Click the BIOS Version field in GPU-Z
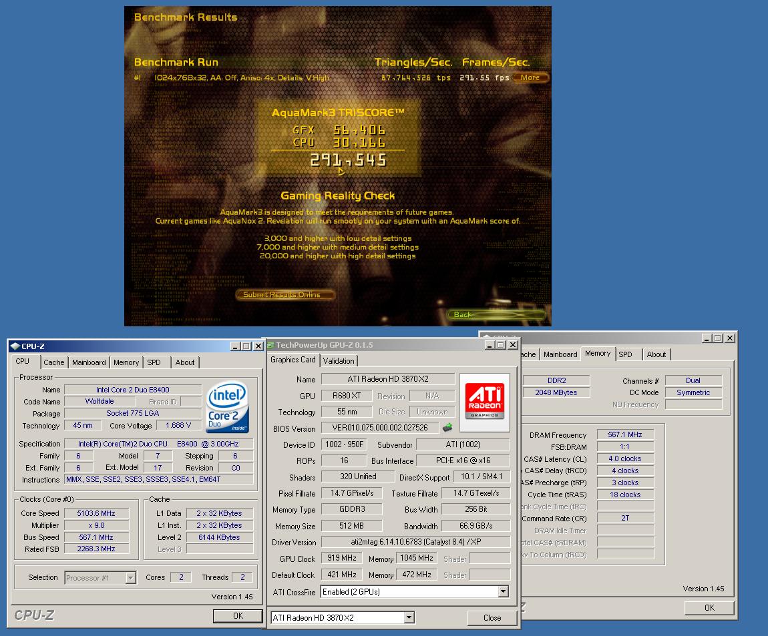Image resolution: width=768 pixels, height=636 pixels. click(x=380, y=428)
